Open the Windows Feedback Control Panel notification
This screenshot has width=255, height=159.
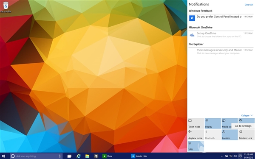(221, 18)
